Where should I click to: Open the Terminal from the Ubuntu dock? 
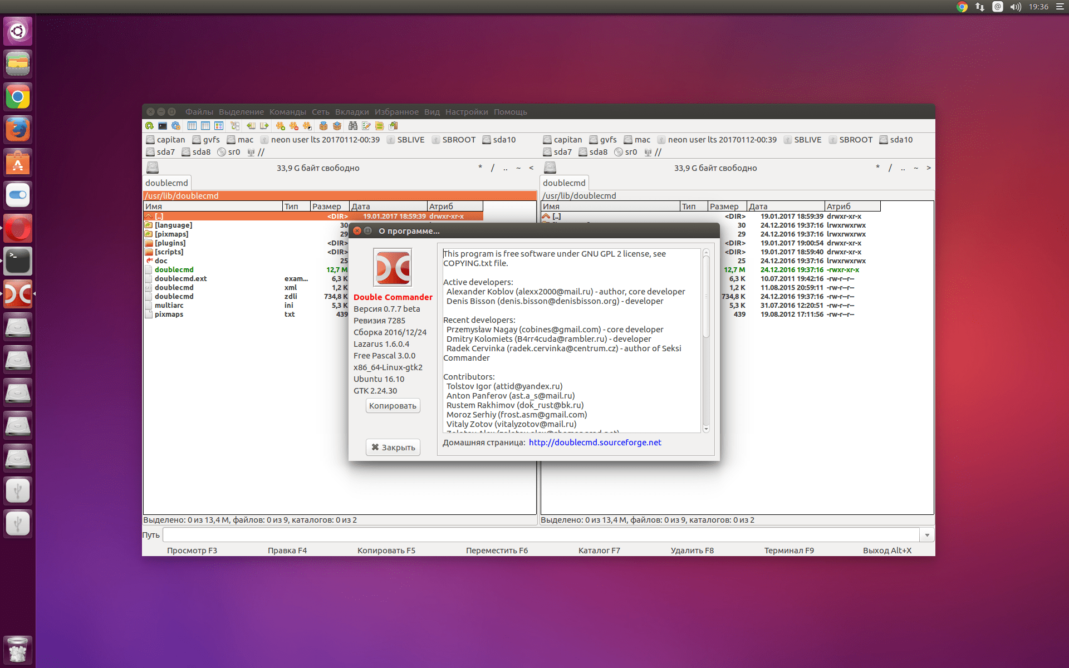point(18,261)
